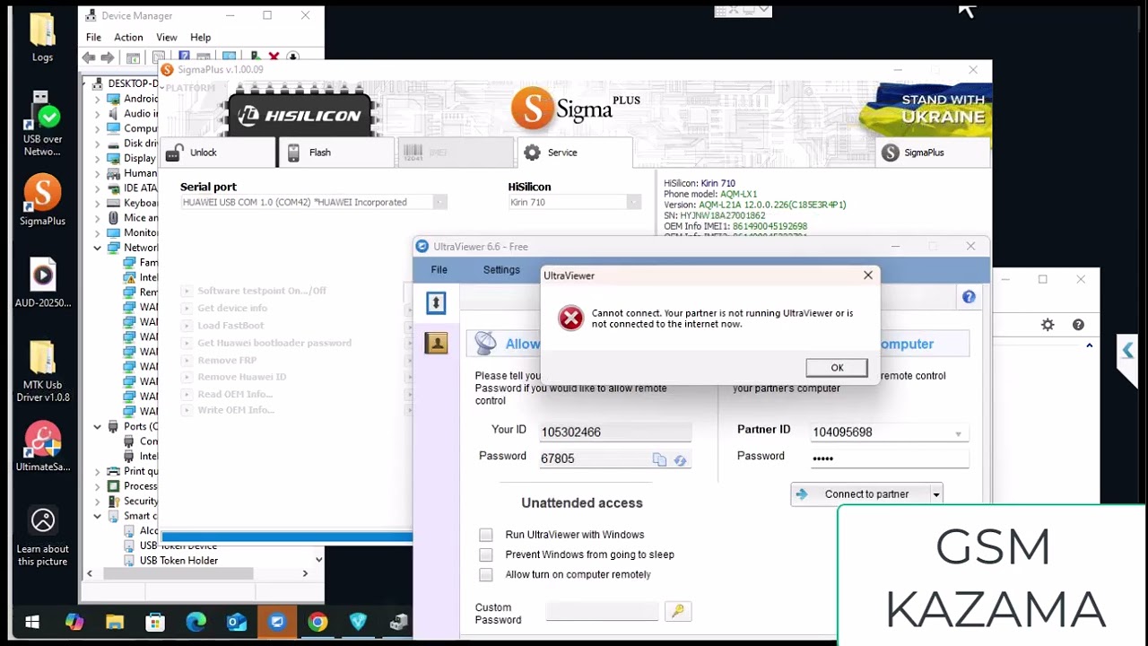Open the MTK Usb Driver v1.0.8 folder
The width and height of the screenshot is (1148, 646).
(x=42, y=371)
